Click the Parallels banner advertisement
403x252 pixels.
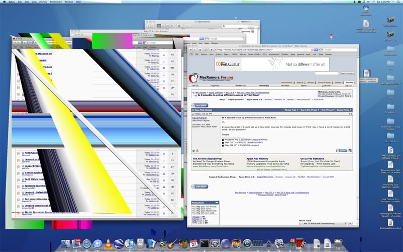pos(272,64)
